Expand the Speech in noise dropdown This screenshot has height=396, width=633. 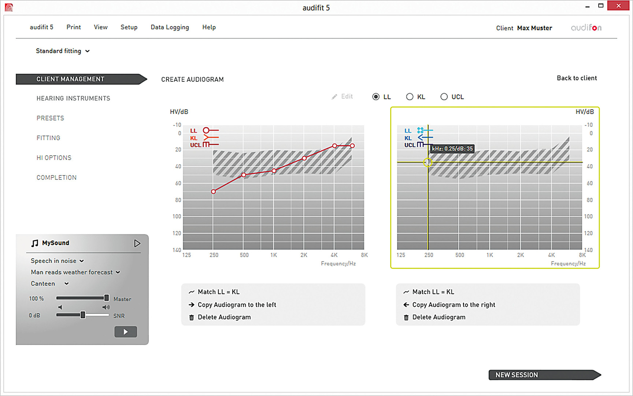click(x=57, y=261)
